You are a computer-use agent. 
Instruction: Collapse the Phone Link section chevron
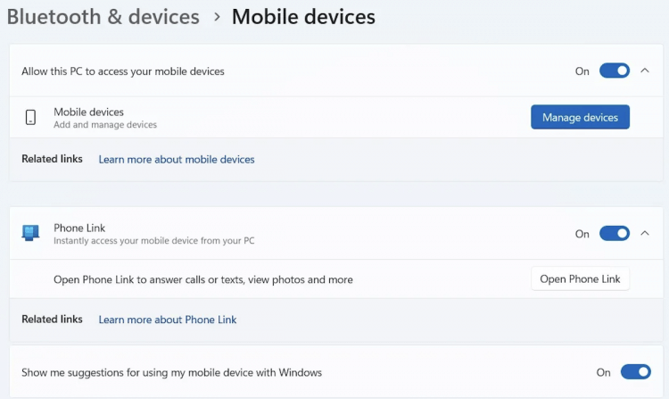pyautogui.click(x=645, y=233)
